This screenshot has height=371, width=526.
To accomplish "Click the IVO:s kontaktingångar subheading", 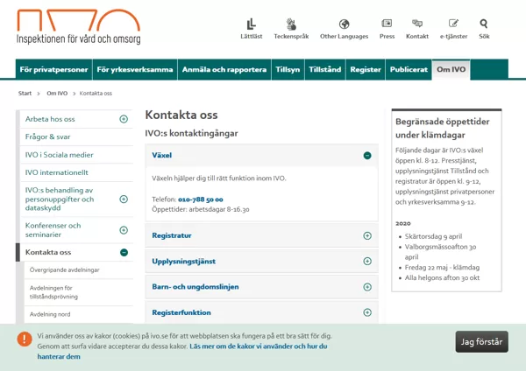I will click(x=191, y=134).
